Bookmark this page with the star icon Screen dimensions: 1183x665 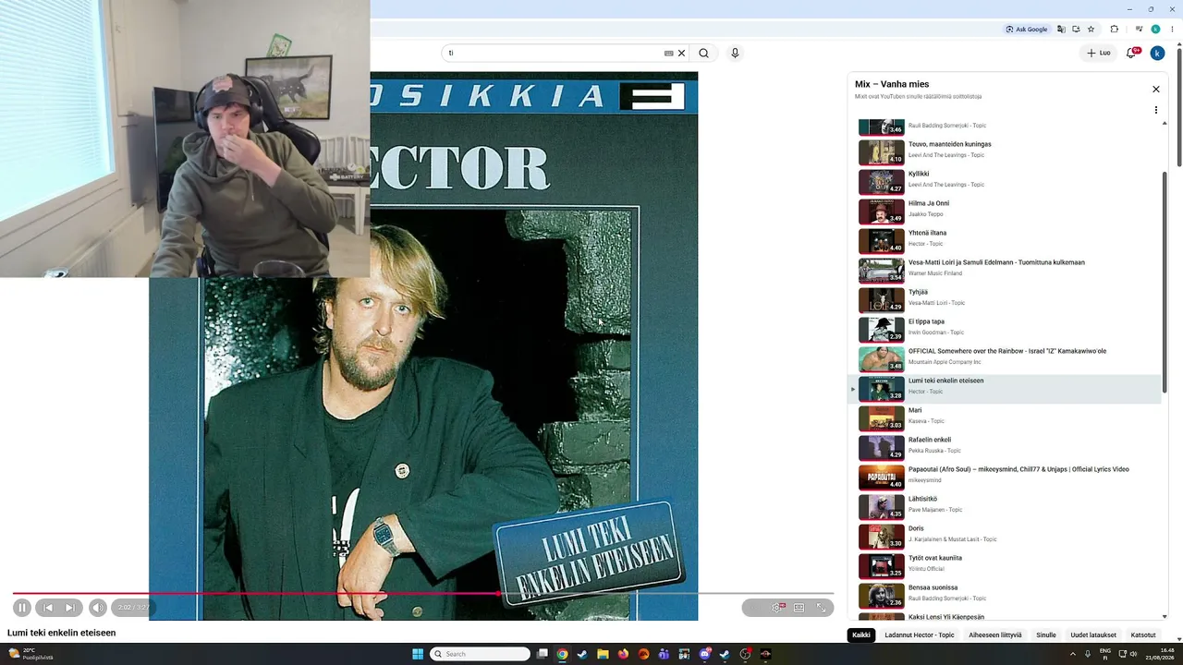click(1091, 29)
